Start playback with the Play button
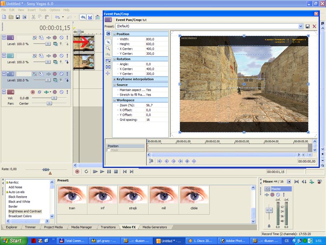The image size is (326, 245). tap(102, 171)
